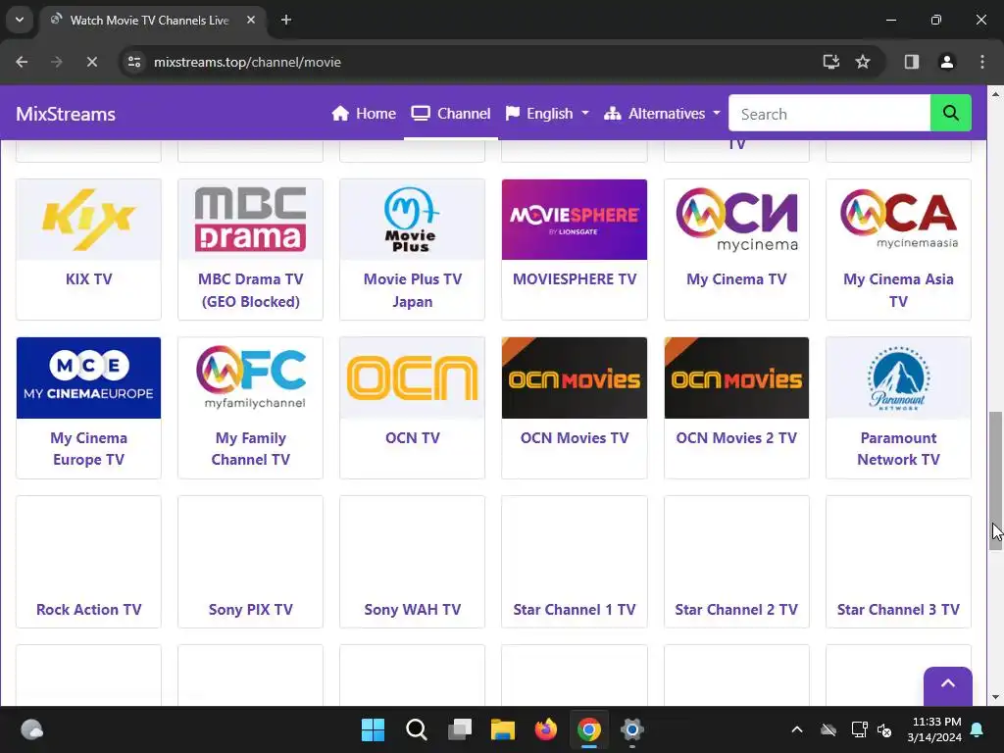Click Paramount Network TV link
Viewport: 1004px width, 753px height.
pos(898,449)
